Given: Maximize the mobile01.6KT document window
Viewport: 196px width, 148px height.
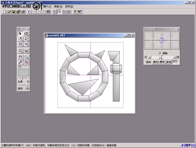Looking at the screenshot, I should pos(129,35).
